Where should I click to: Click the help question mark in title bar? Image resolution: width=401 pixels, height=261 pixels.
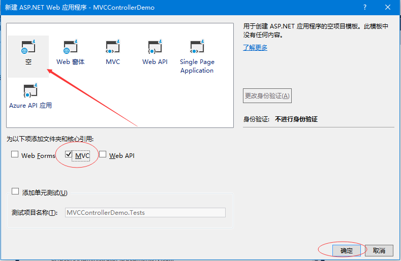[x=364, y=8]
